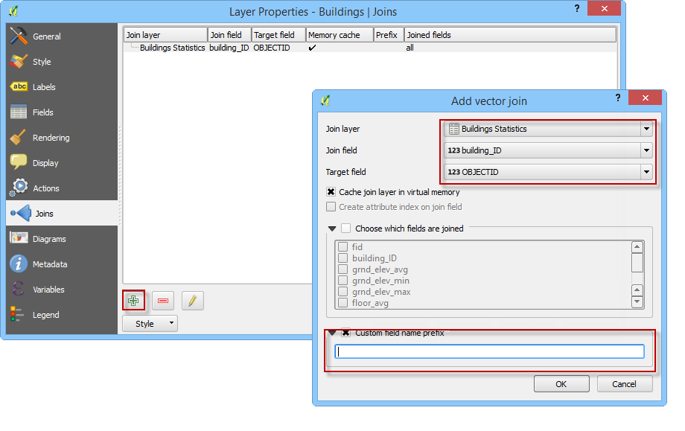Open the Metadata info icon
Viewport: 685px width, 431px height.
pyautogui.click(x=19, y=264)
